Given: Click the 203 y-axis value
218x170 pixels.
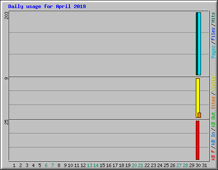Looking at the screenshot, I should (6, 15).
